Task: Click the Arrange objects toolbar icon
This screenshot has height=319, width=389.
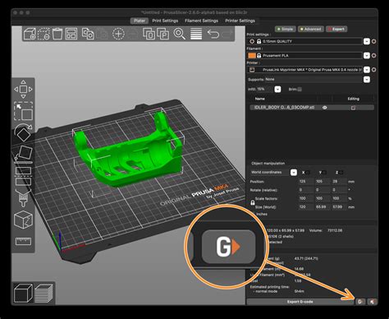Action: pyautogui.click(x=71, y=35)
